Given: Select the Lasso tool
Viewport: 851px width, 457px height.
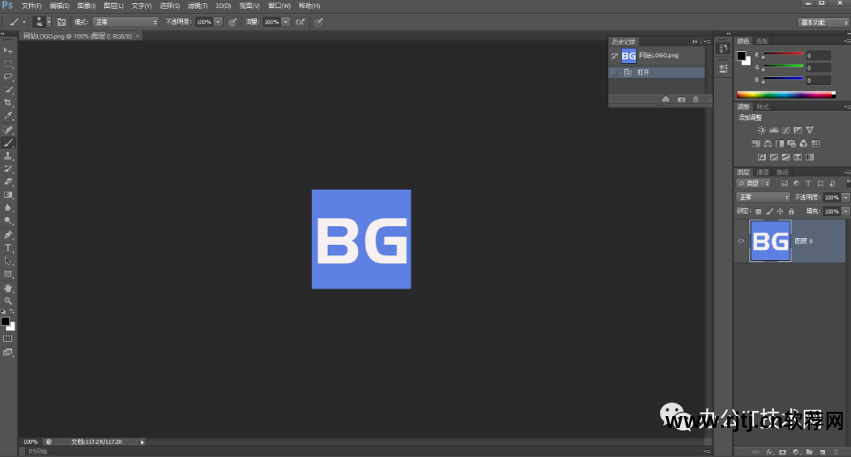Looking at the screenshot, I should tap(8, 76).
